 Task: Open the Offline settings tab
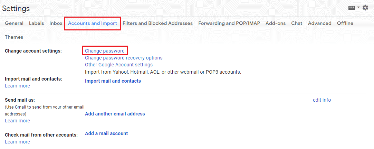[x=345, y=24]
